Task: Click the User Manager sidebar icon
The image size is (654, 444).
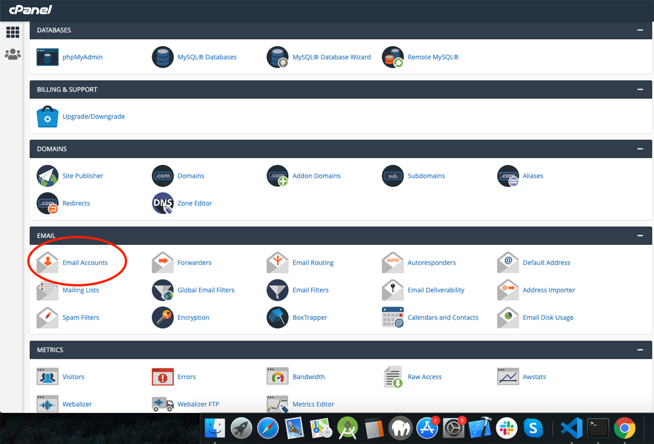Action: point(13,54)
